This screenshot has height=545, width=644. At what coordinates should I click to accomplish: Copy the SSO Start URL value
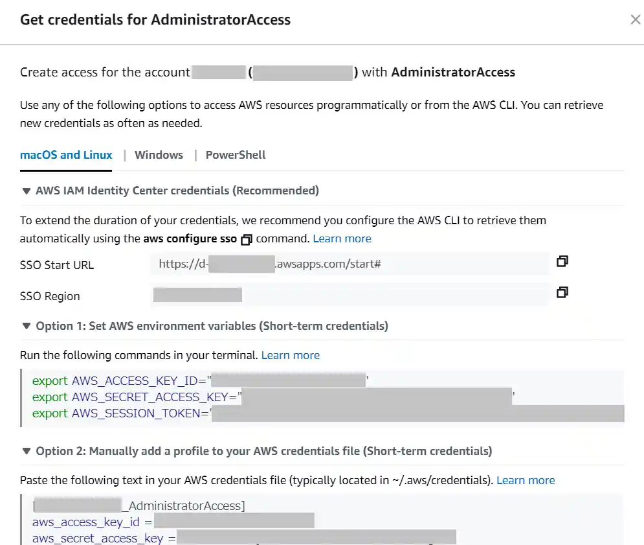pos(562,261)
